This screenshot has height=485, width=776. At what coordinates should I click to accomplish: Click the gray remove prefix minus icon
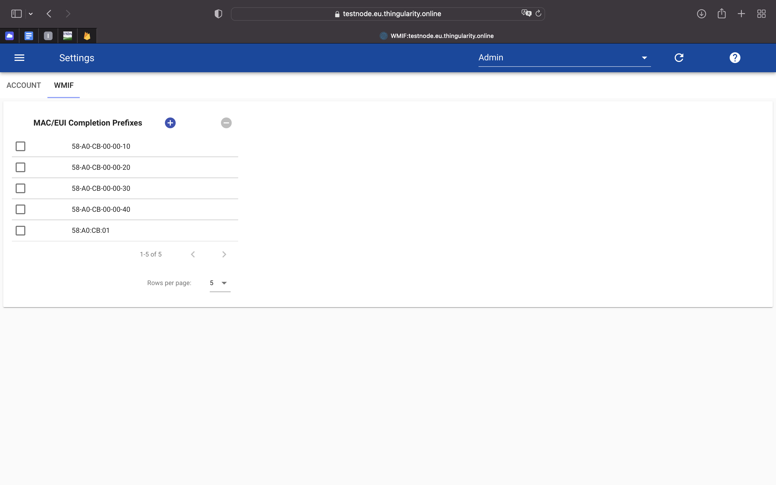[x=226, y=123]
